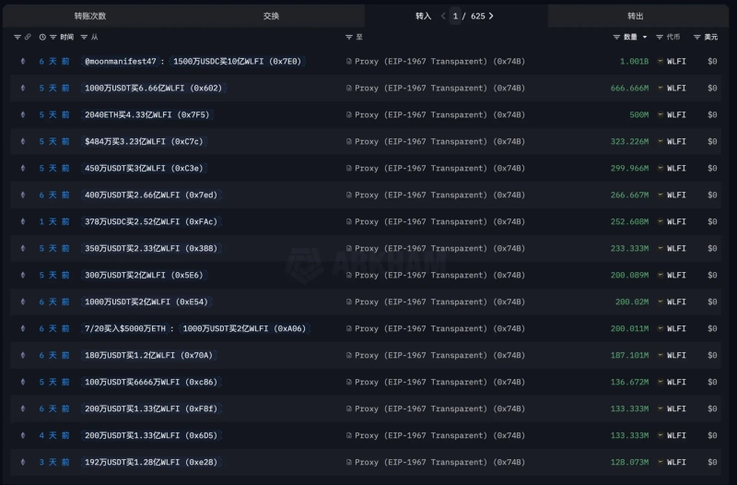The height and width of the screenshot is (485, 737).
Task: Open the 代币 column filter icon
Action: 660,37
